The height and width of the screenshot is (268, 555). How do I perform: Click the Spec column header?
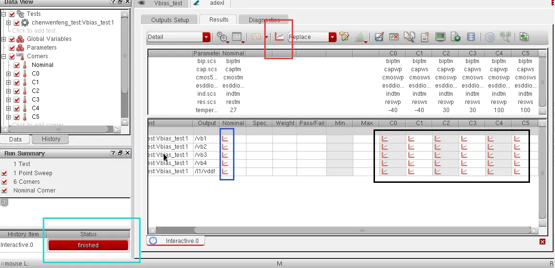pyautogui.click(x=259, y=123)
